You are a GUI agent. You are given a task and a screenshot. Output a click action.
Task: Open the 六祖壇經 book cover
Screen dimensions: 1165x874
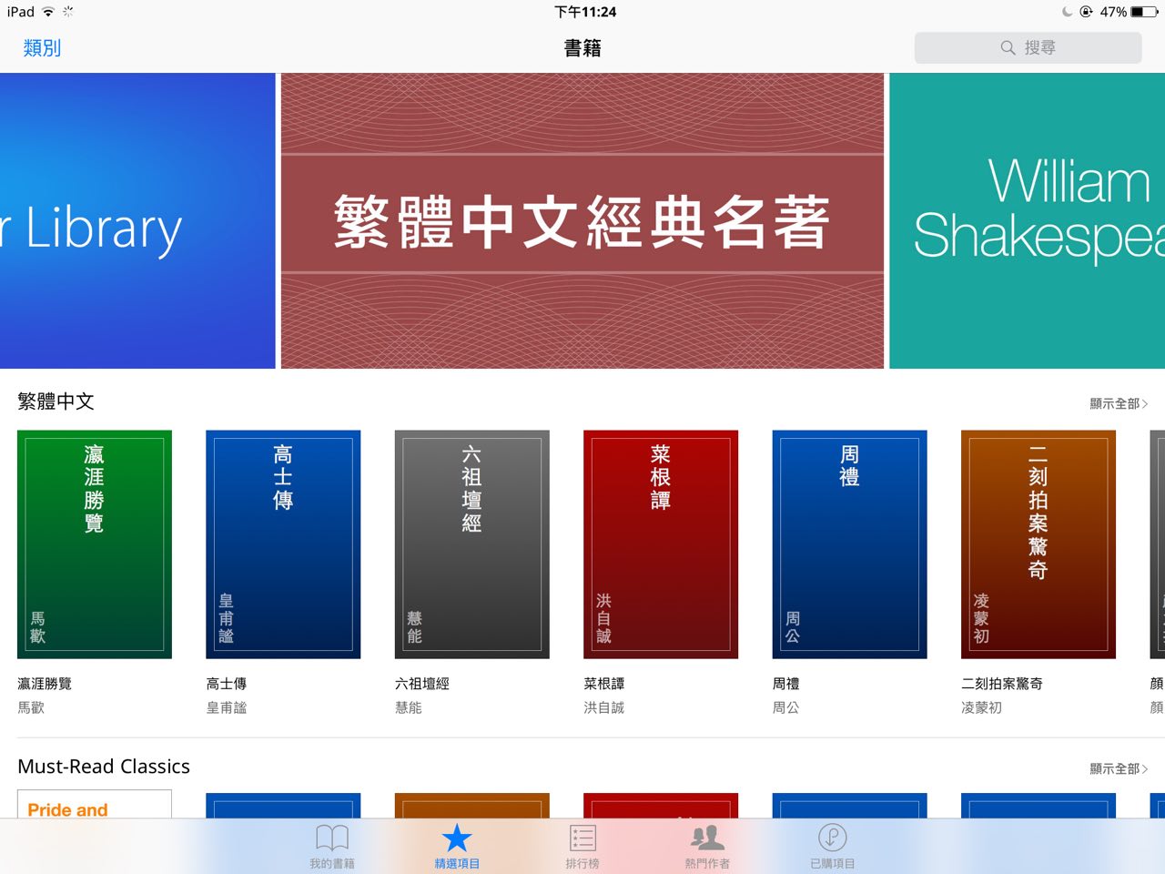(472, 544)
